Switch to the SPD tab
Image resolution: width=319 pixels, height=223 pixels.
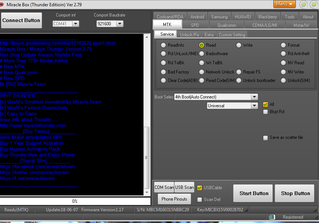pos(195,25)
